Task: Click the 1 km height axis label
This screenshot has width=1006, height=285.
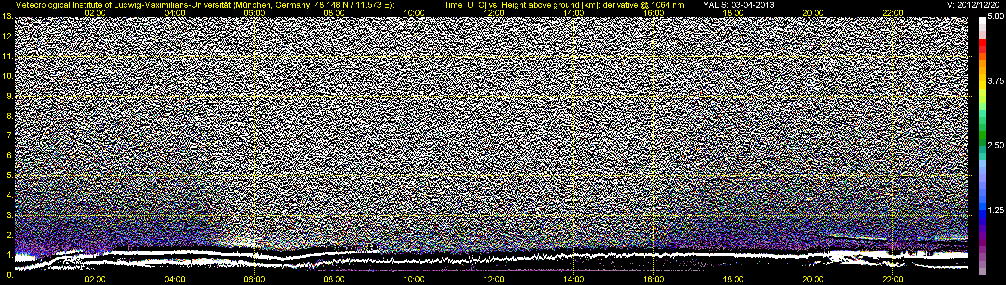Action: point(9,255)
